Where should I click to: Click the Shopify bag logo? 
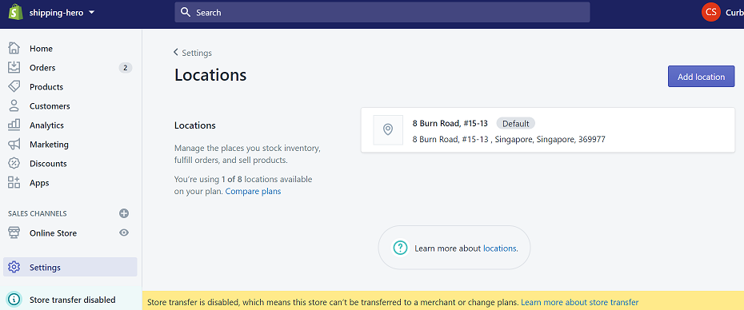15,12
